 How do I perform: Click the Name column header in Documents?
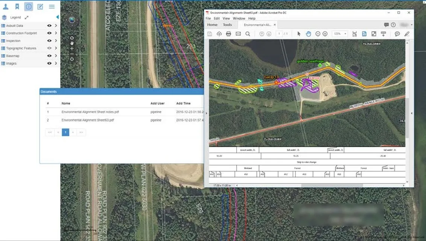tap(66, 104)
